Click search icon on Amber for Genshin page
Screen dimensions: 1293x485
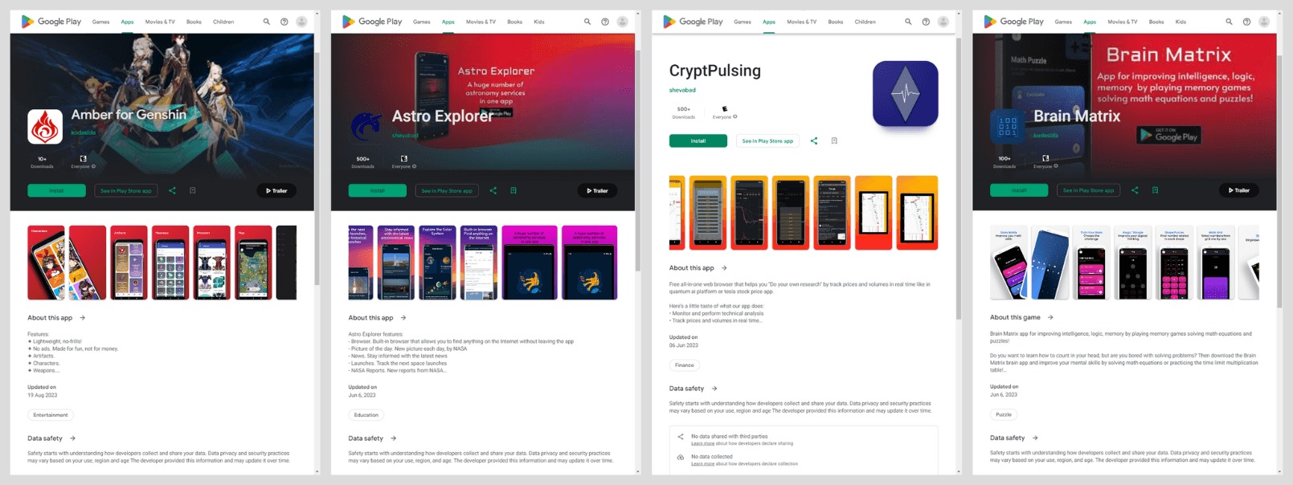[x=266, y=22]
